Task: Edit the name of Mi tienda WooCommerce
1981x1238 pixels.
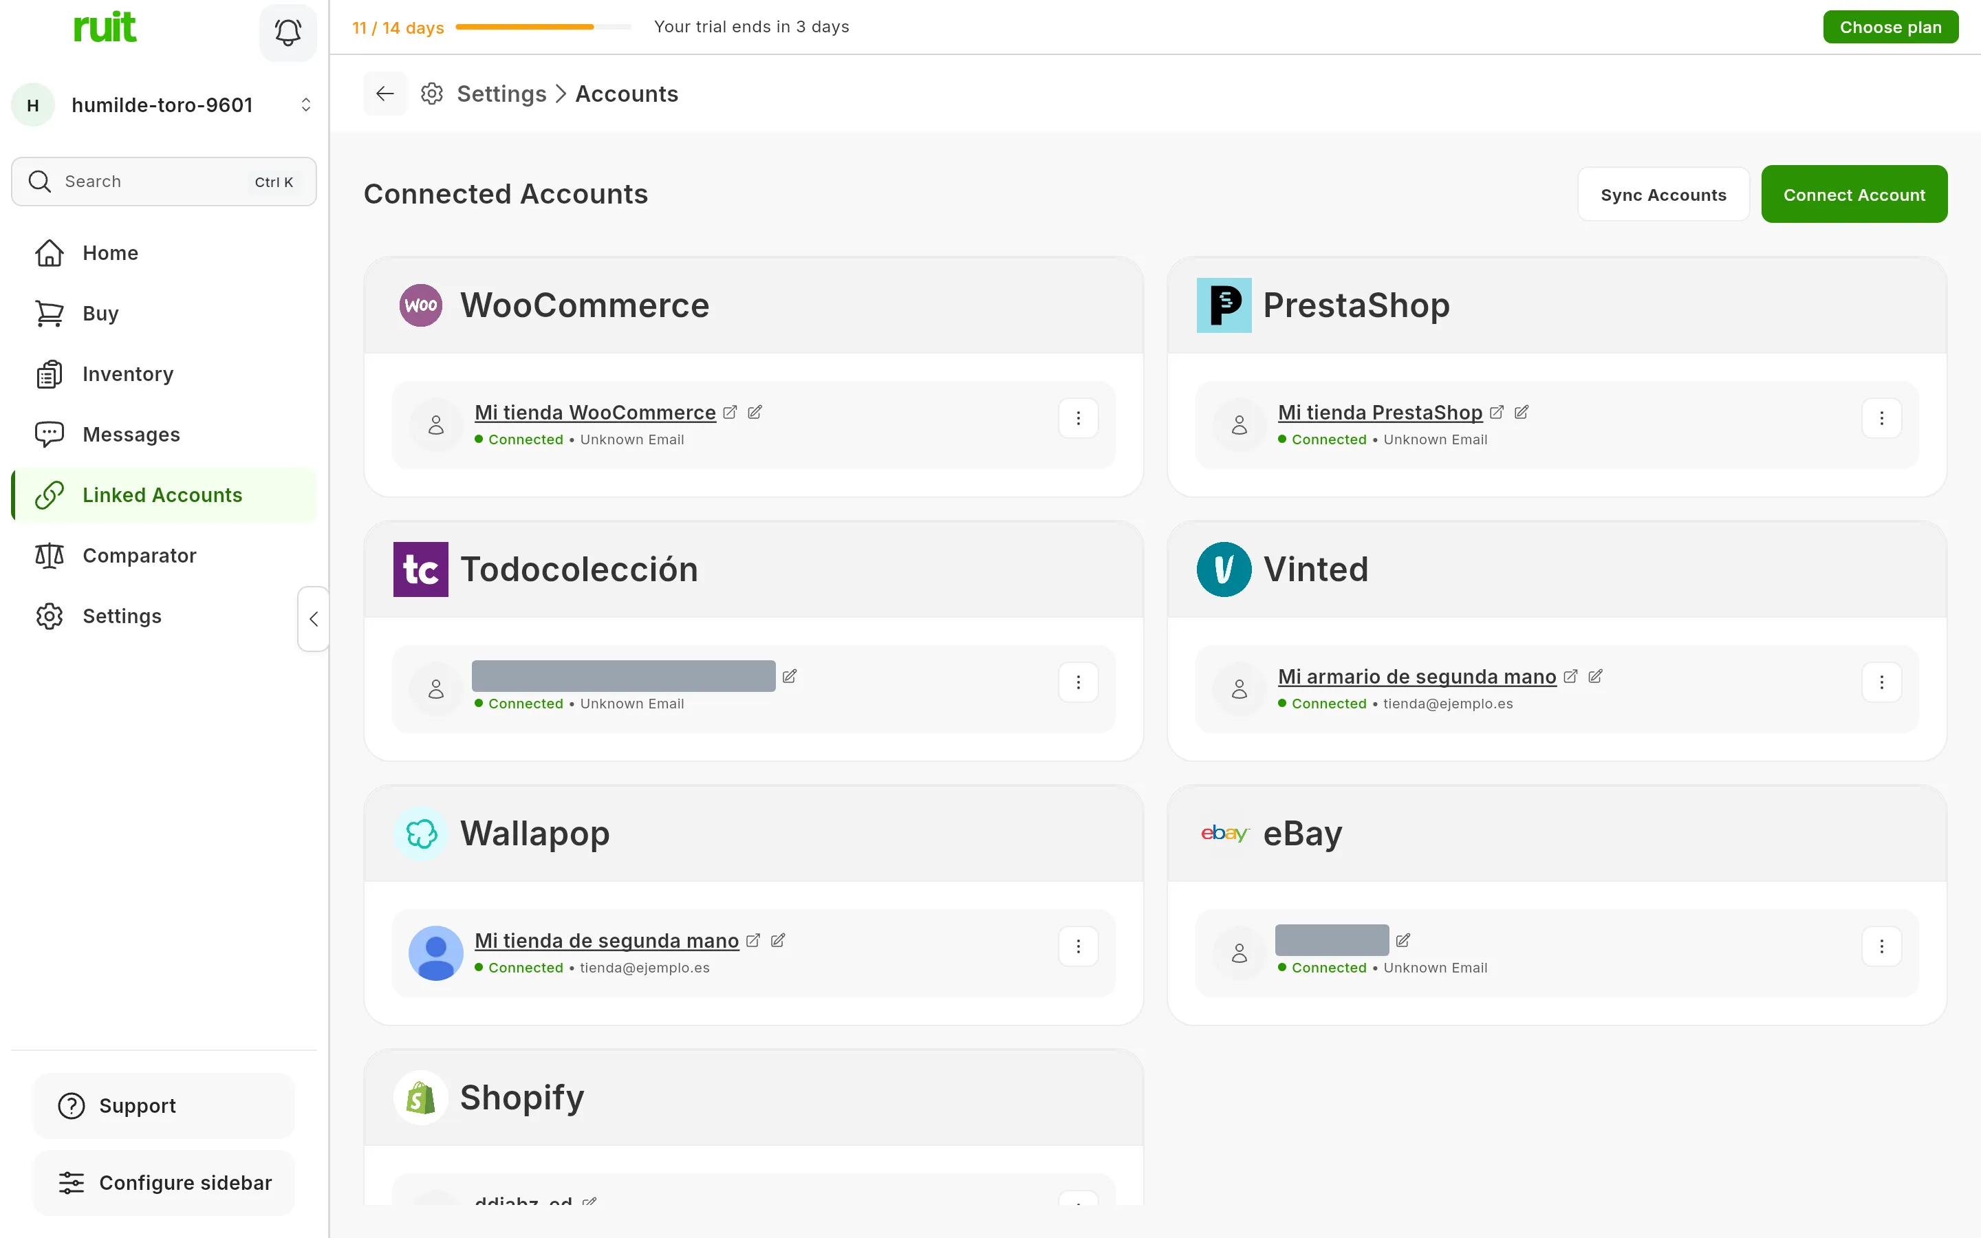Action: pyautogui.click(x=755, y=412)
